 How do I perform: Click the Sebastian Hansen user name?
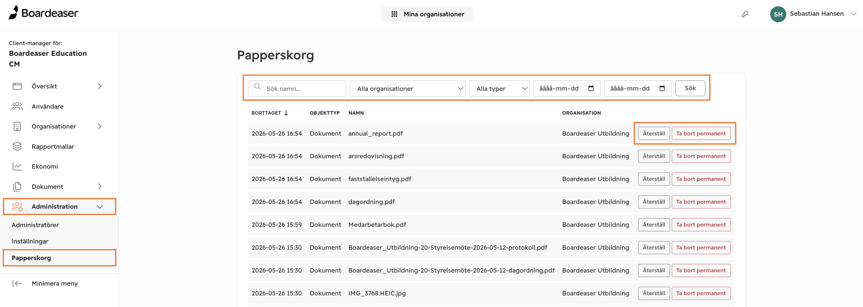pos(816,14)
